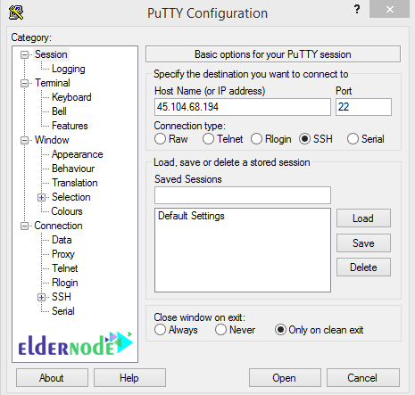Select the SSH connection type
The image size is (415, 395).
coord(304,139)
